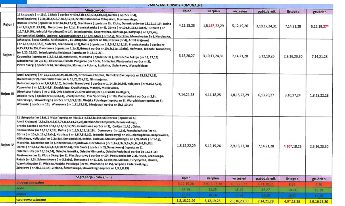Select the 'Rejon IV' row label
The image size is (345, 206).
tap(8, 145)
